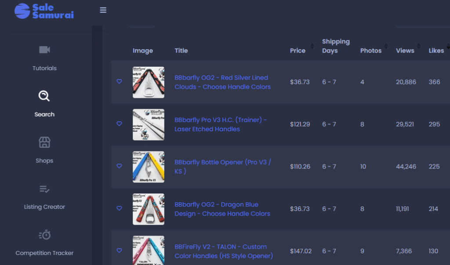Click the 295 likes value

pyautogui.click(x=434, y=124)
